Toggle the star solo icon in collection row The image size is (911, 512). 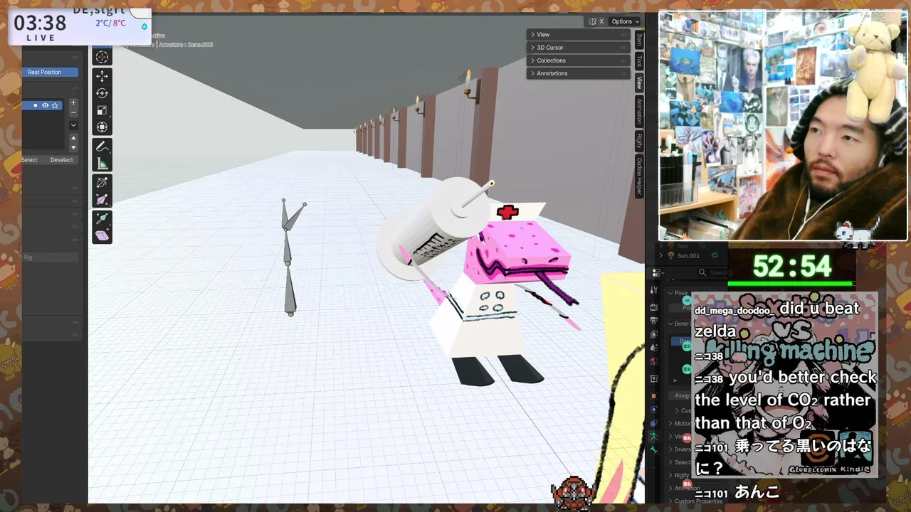[55, 105]
